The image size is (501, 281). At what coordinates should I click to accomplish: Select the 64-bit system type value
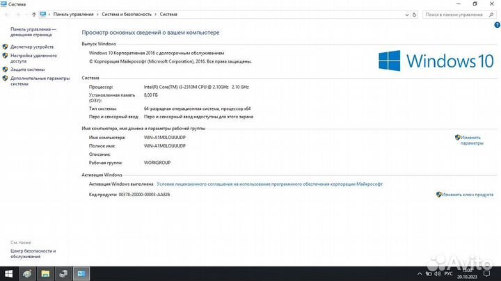[x=197, y=109]
